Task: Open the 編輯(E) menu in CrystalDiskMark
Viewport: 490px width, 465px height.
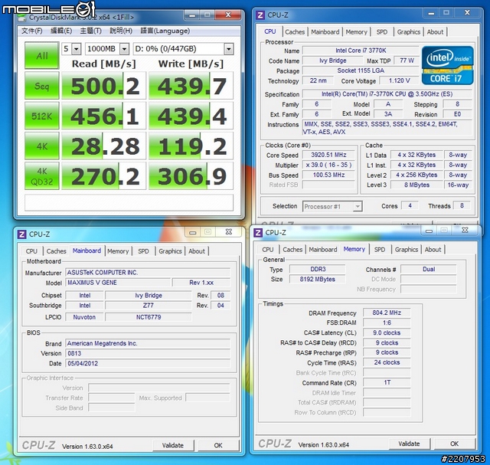Action: click(61, 31)
